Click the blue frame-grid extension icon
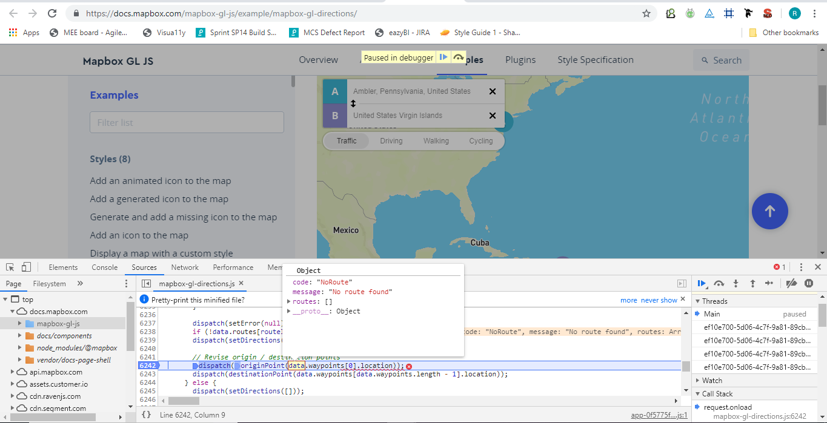This screenshot has width=827, height=423. pos(729,13)
